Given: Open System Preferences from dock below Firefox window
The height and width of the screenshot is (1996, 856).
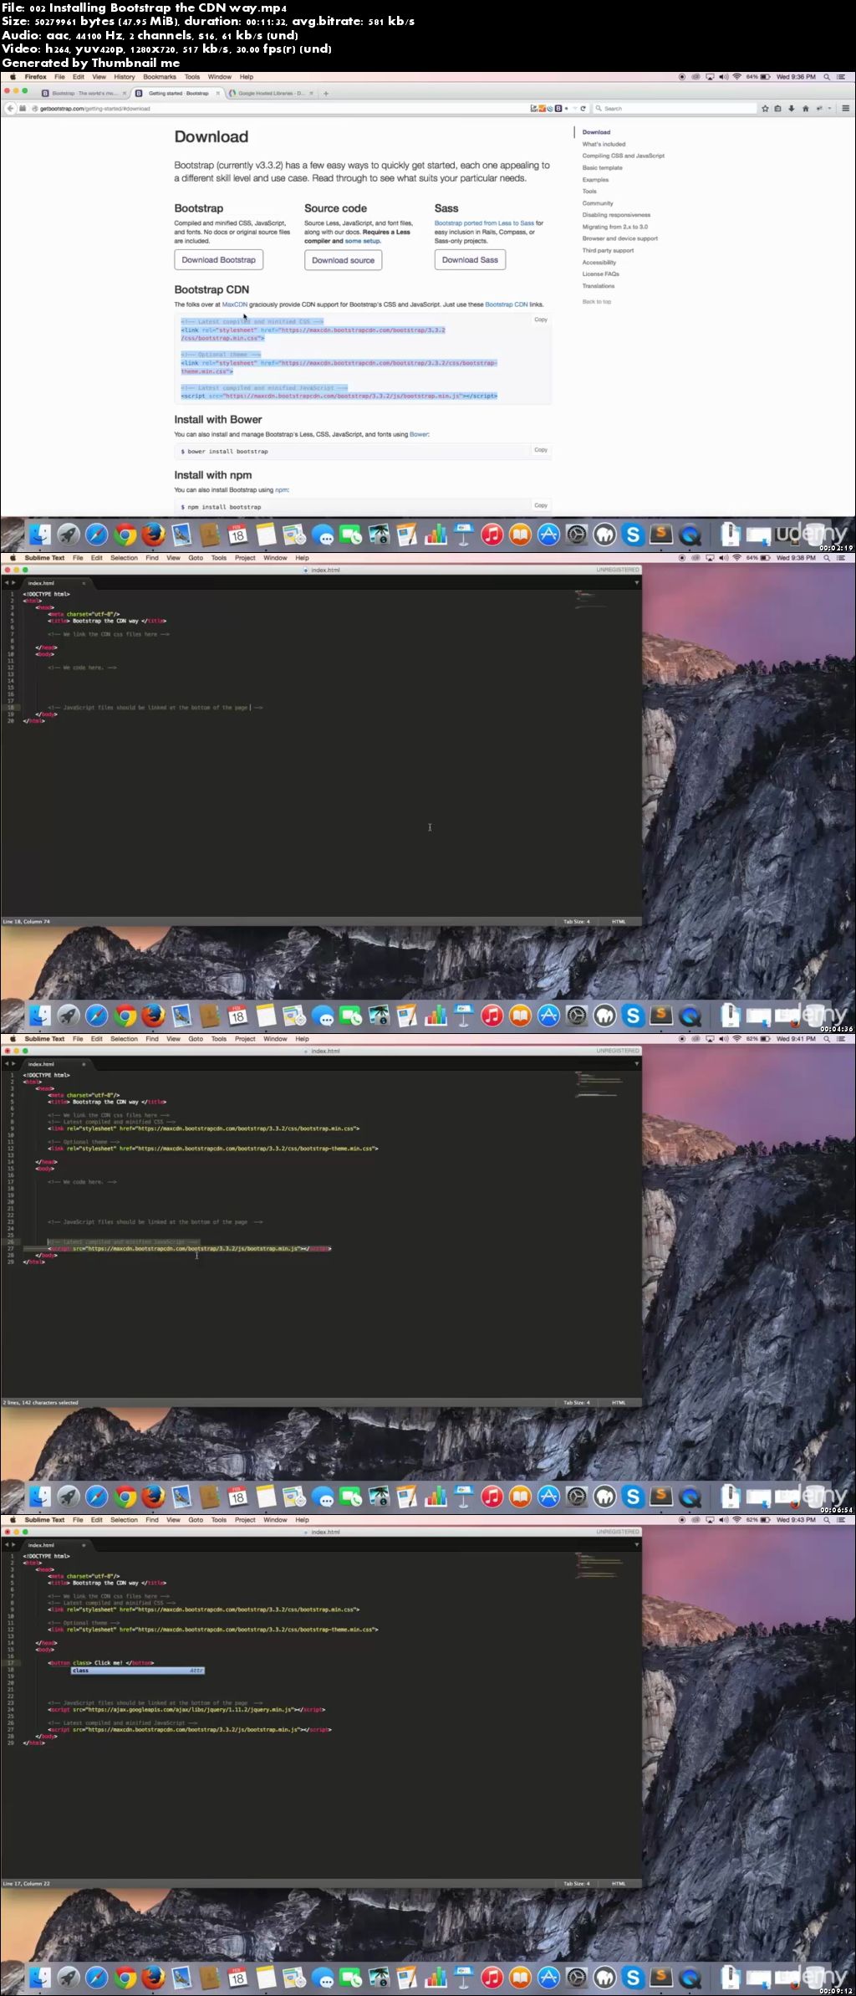Looking at the screenshot, I should (x=577, y=535).
